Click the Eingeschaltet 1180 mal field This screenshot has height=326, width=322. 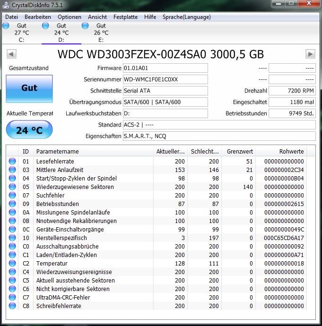(x=292, y=102)
